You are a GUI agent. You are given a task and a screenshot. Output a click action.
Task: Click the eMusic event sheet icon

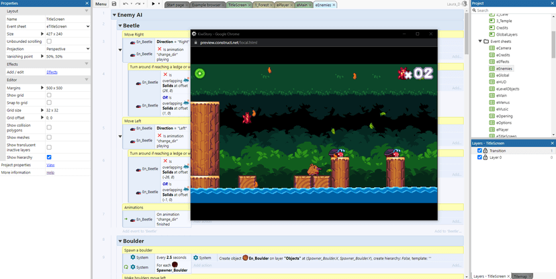click(x=492, y=109)
